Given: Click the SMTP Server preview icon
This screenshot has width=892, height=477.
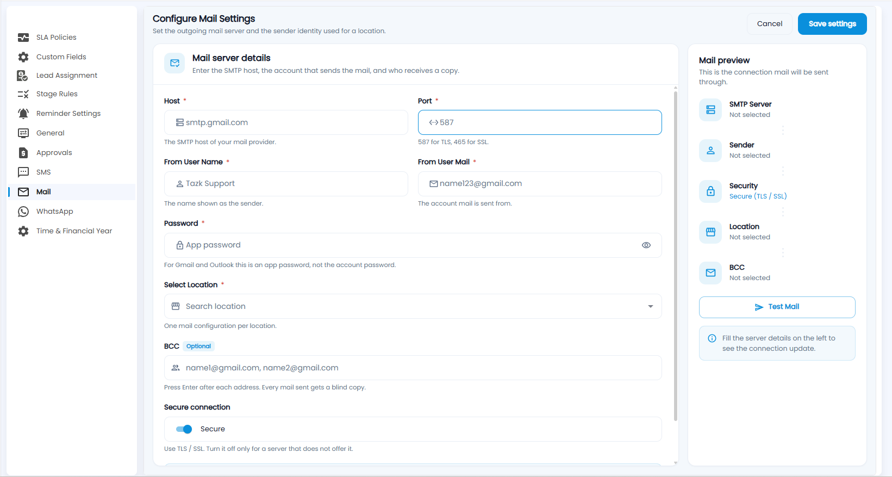Looking at the screenshot, I should point(710,109).
